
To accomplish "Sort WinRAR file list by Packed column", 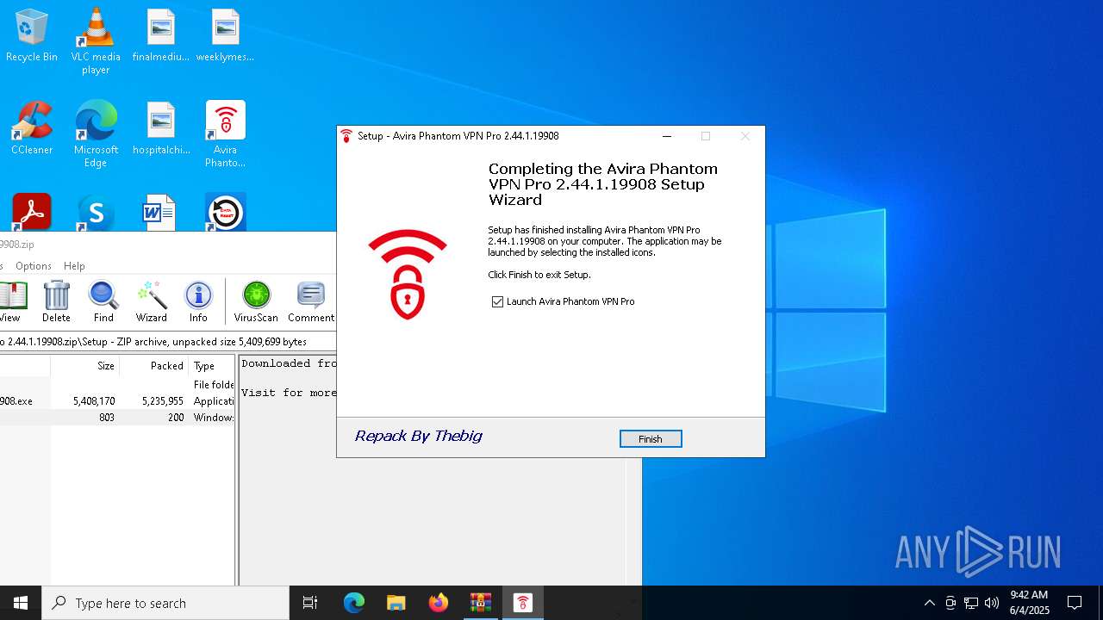I will click(153, 366).
